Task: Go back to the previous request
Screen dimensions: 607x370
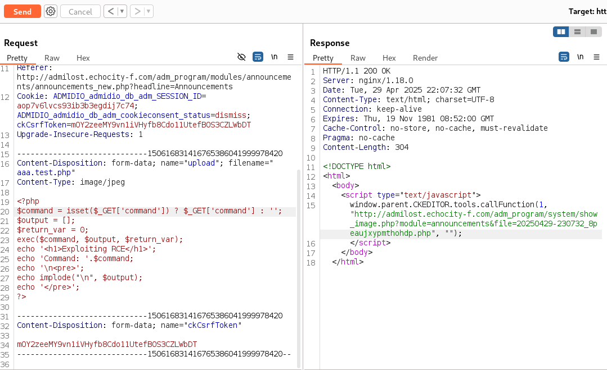Action: [x=111, y=12]
